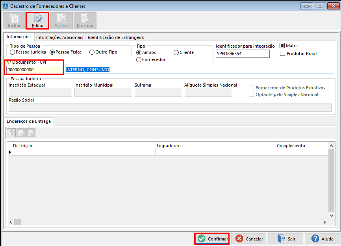Confirm the record with Confirmar
Screen dimensions: 341x246
pyautogui.click(x=212, y=239)
